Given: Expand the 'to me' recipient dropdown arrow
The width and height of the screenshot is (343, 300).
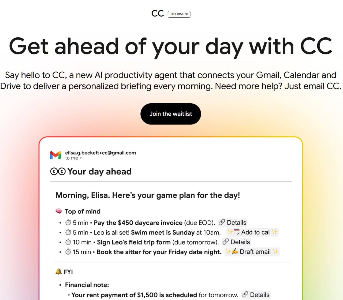Looking at the screenshot, I should tap(81, 158).
